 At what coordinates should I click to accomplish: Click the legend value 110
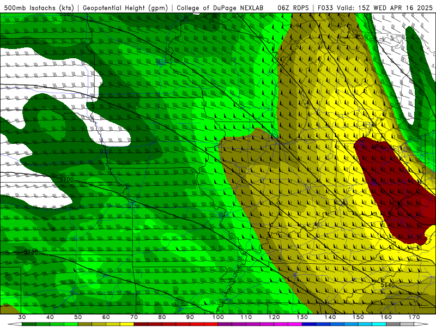(246, 317)
